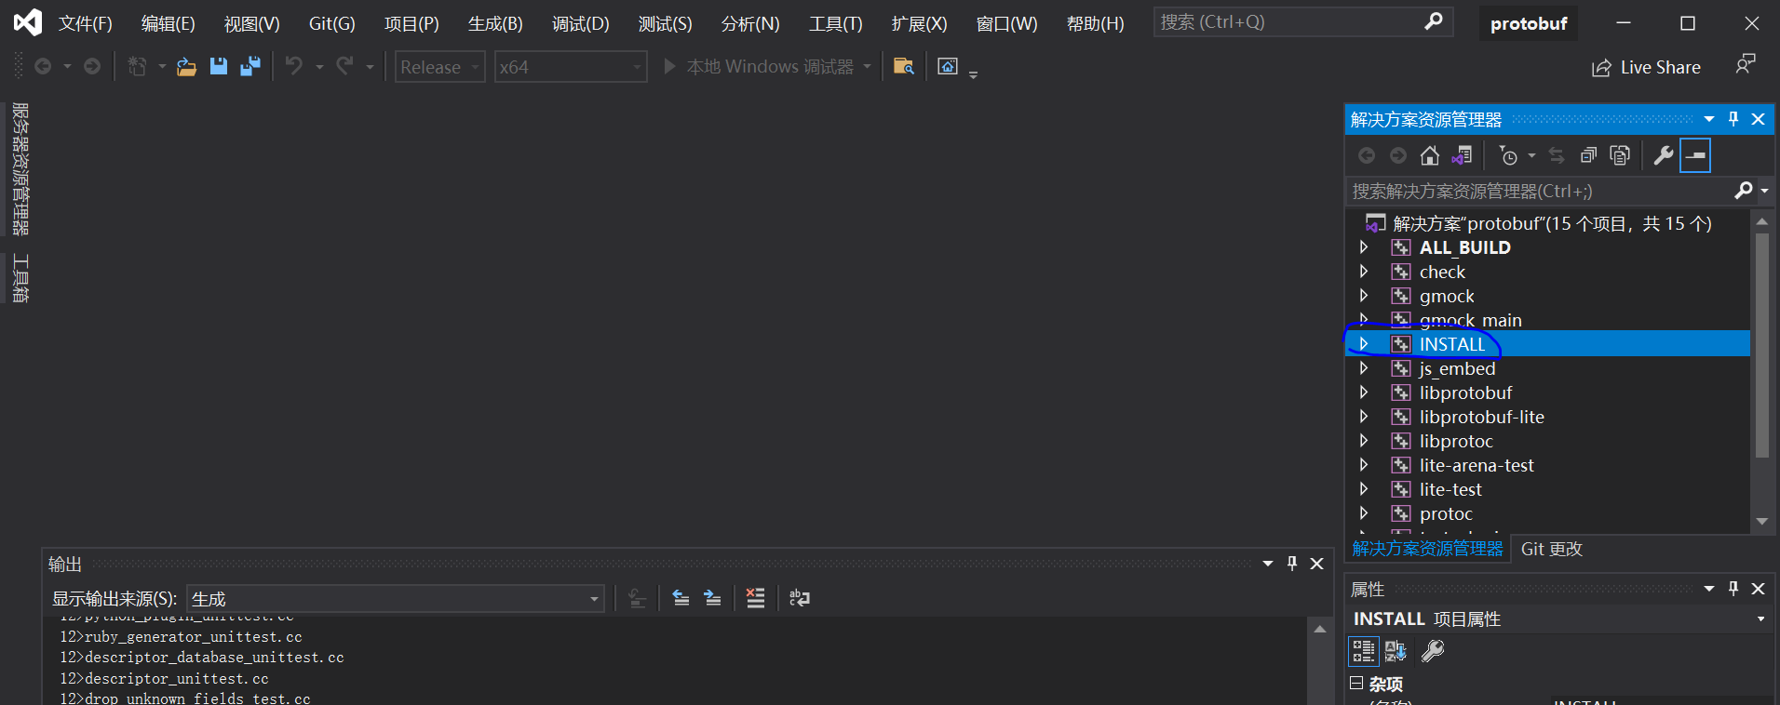Click the Save All icon in toolbar
1780x705 pixels.
click(250, 66)
